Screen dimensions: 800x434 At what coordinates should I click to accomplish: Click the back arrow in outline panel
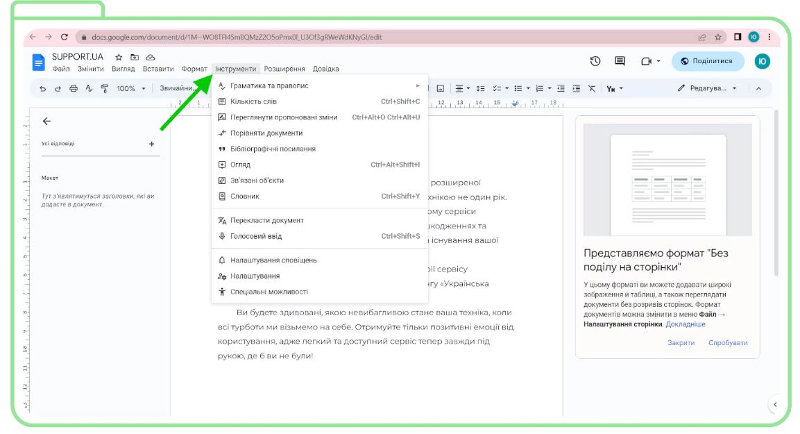[x=47, y=121]
